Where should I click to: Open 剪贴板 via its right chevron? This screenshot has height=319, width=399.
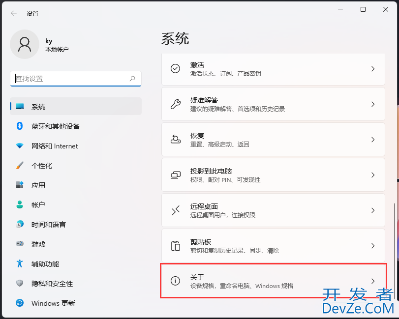coord(373,246)
